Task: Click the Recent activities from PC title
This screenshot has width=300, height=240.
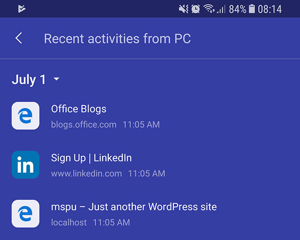Action: click(x=117, y=38)
